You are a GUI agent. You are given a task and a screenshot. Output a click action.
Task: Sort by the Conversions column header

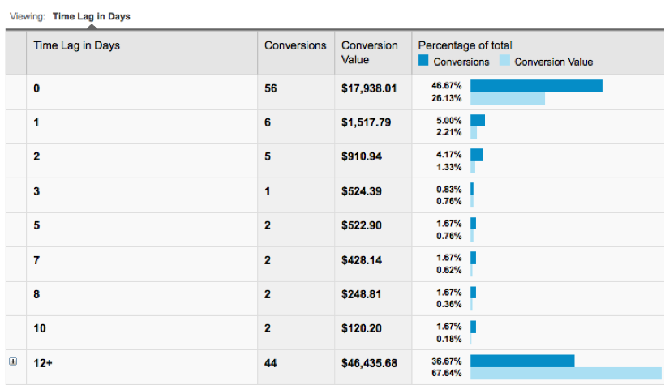tap(295, 45)
